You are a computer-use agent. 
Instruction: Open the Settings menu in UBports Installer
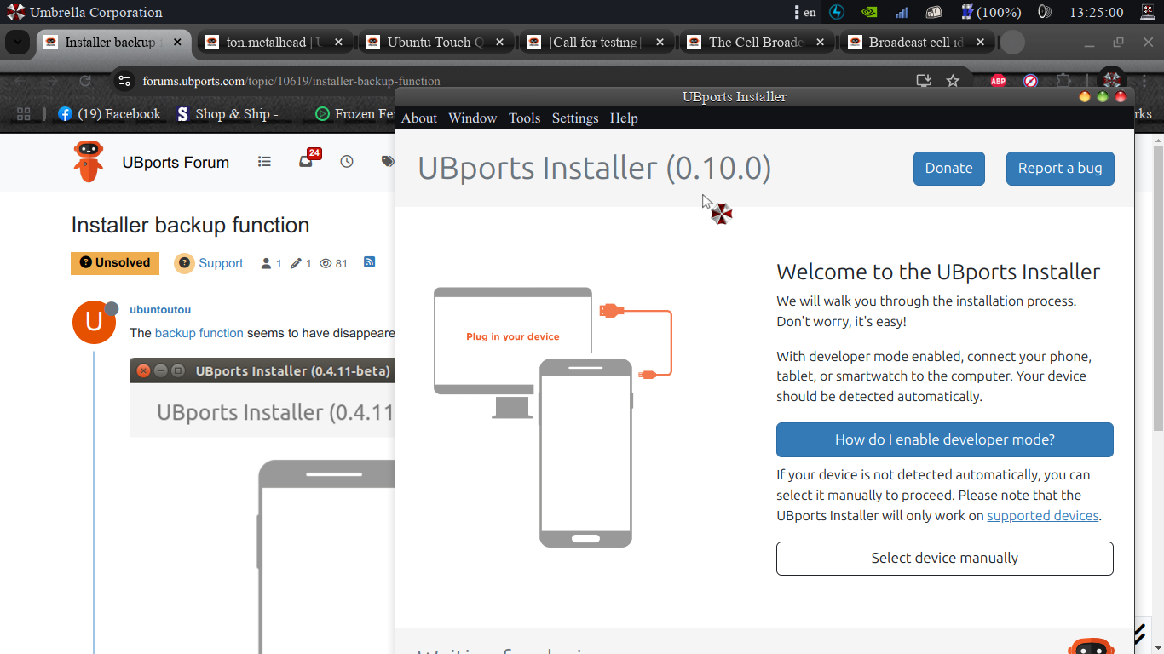pos(575,118)
